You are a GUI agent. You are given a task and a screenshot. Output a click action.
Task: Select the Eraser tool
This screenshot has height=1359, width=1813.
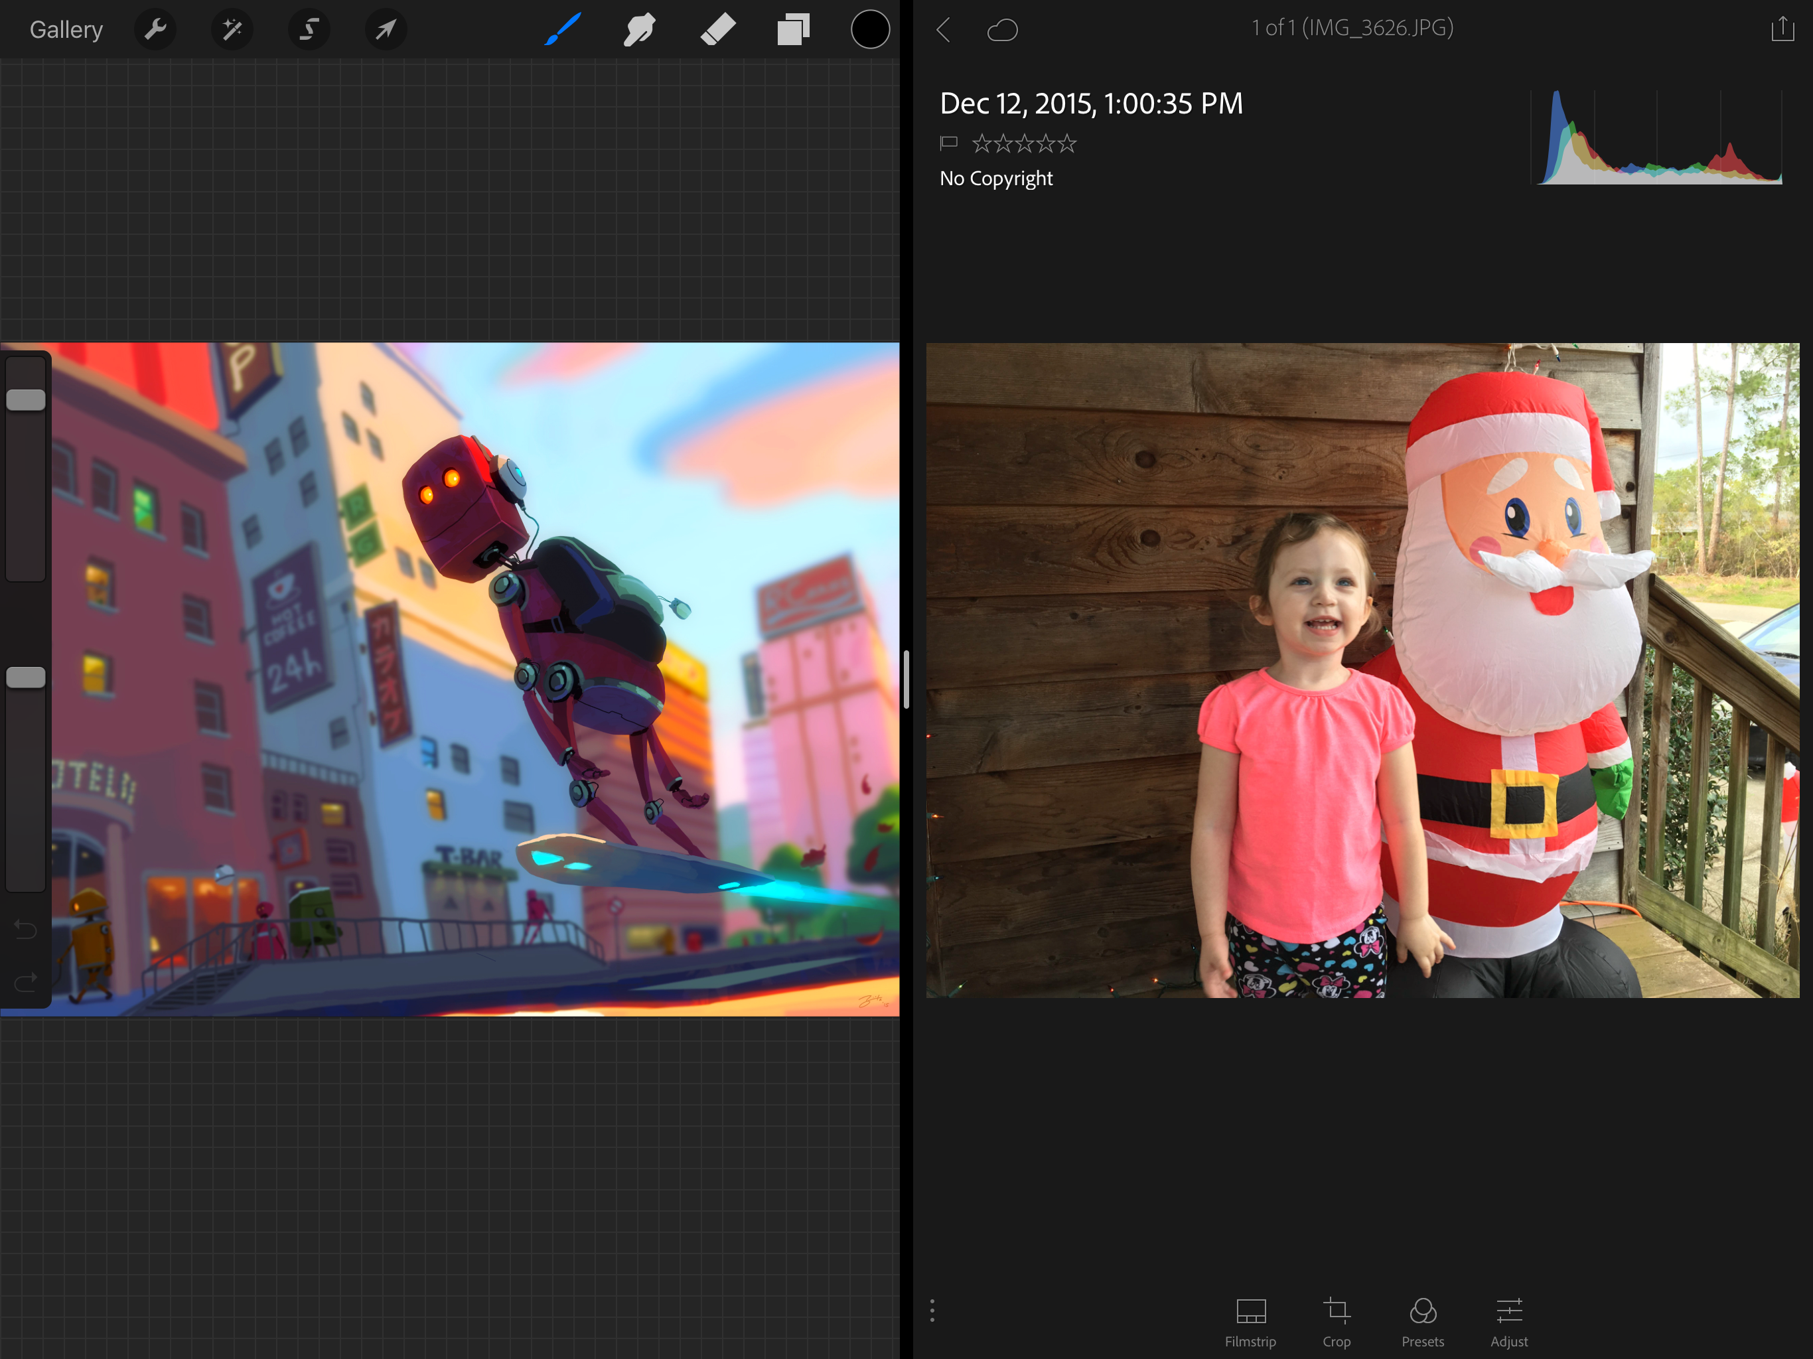717,31
